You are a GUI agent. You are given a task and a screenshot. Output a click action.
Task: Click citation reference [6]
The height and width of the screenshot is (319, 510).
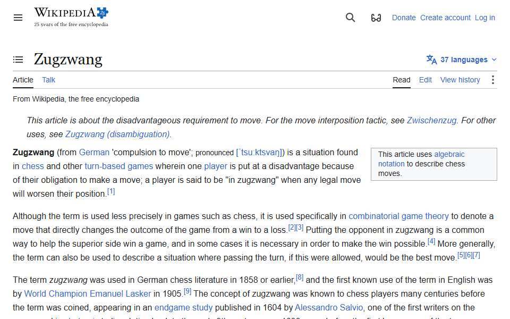point(469,255)
